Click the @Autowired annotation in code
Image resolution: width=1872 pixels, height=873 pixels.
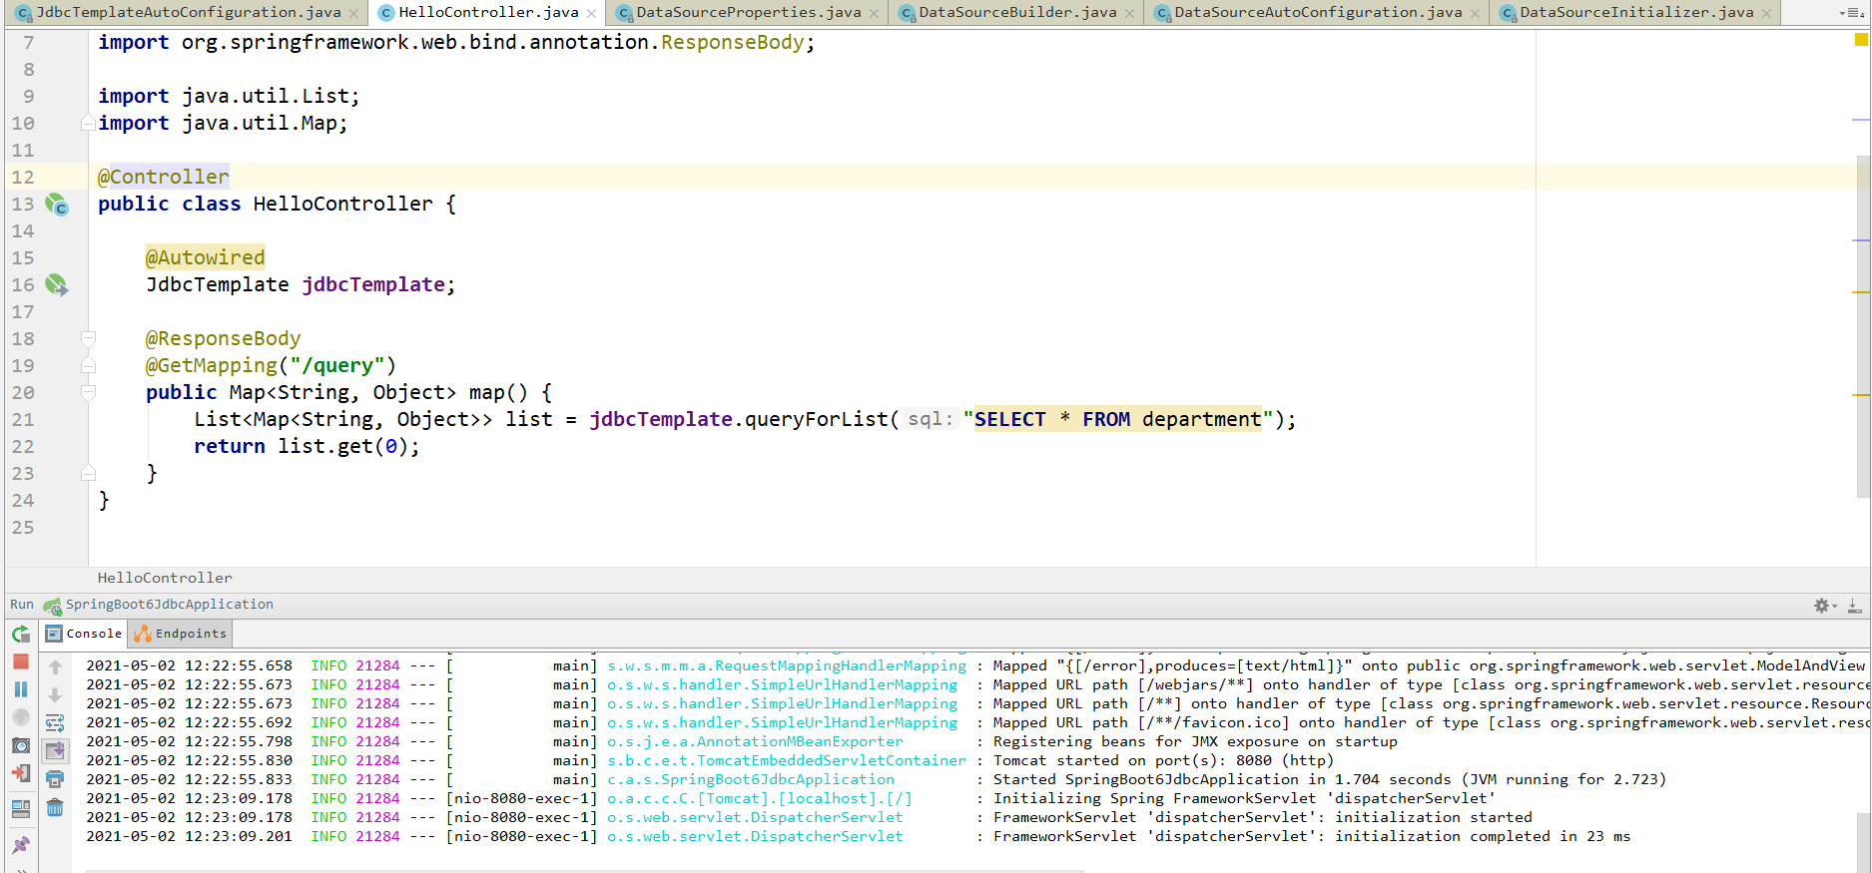coord(206,257)
